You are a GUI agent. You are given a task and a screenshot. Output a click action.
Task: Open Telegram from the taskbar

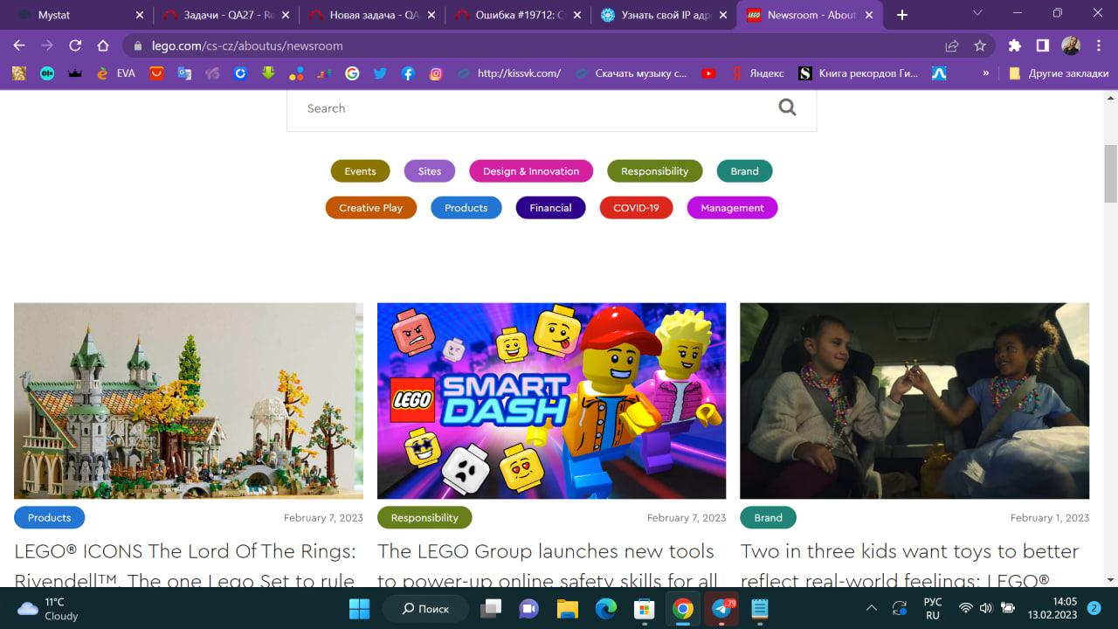point(721,609)
